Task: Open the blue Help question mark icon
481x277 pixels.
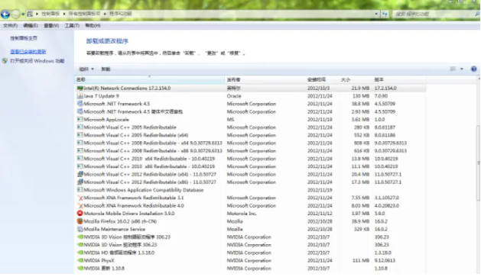Action: pos(473,69)
